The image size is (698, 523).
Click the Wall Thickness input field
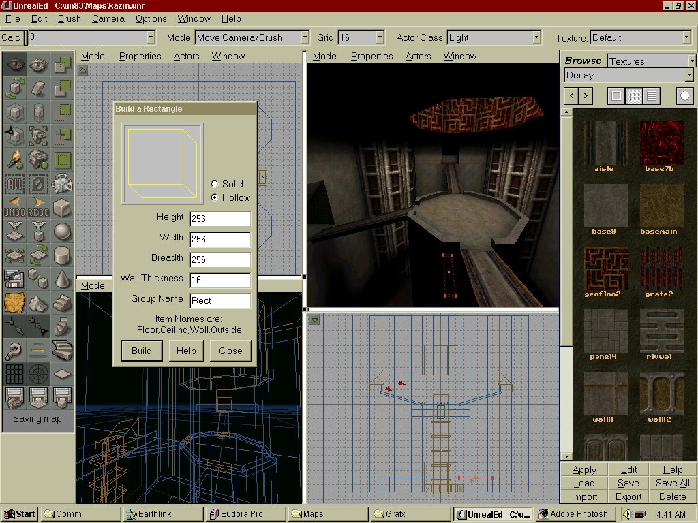tap(220, 280)
